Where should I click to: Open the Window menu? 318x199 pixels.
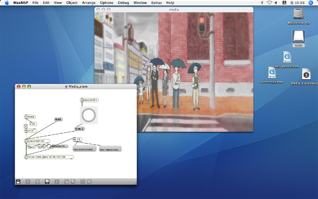pyautogui.click(x=140, y=3)
